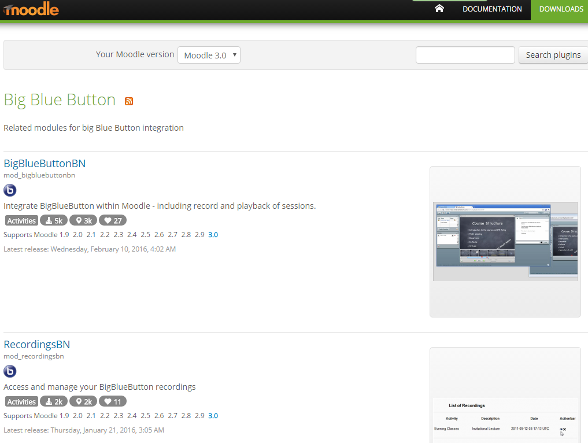Click the 3k sites badge for BigBlueButtonBN
Image resolution: width=588 pixels, height=443 pixels.
coord(83,220)
